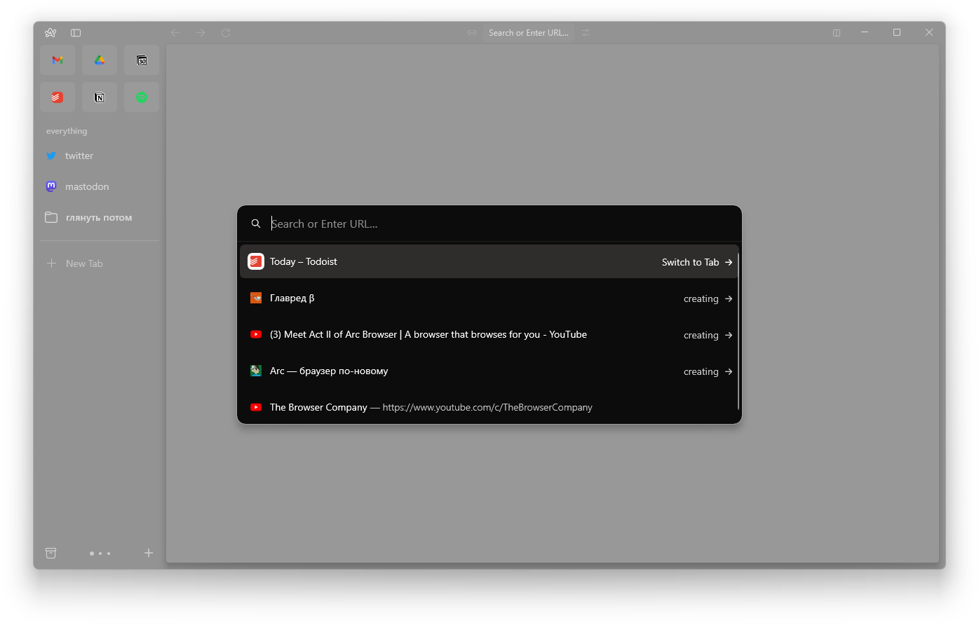
Task: Open the pinned Notion shortcut
Action: 100,97
